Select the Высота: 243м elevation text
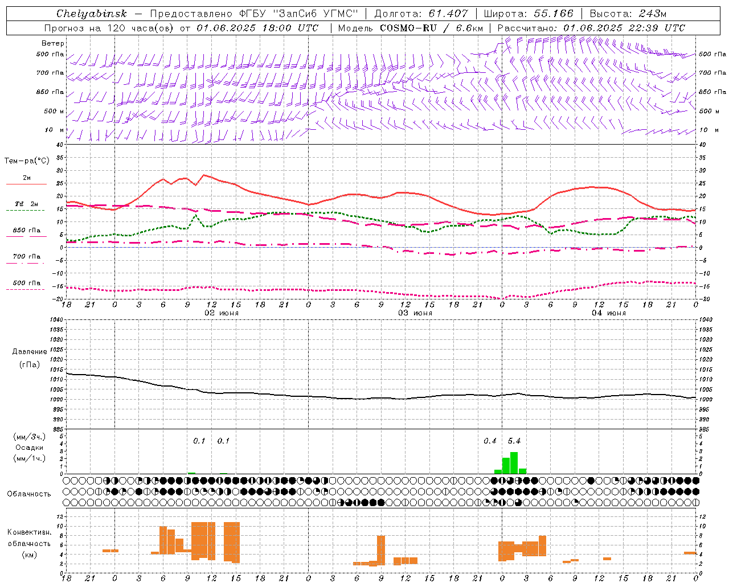The width and height of the screenshot is (729, 583). [x=628, y=14]
